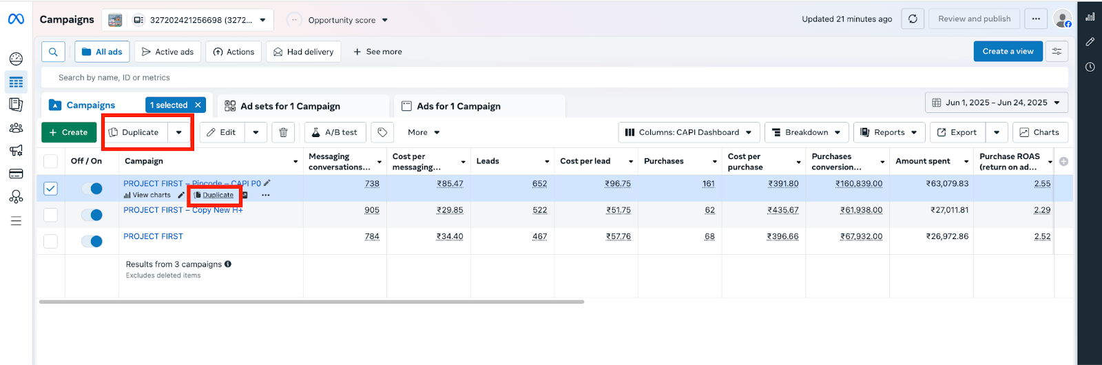This screenshot has height=365, width=1102.
Task: Click the trash delete icon in toolbar
Action: point(283,132)
